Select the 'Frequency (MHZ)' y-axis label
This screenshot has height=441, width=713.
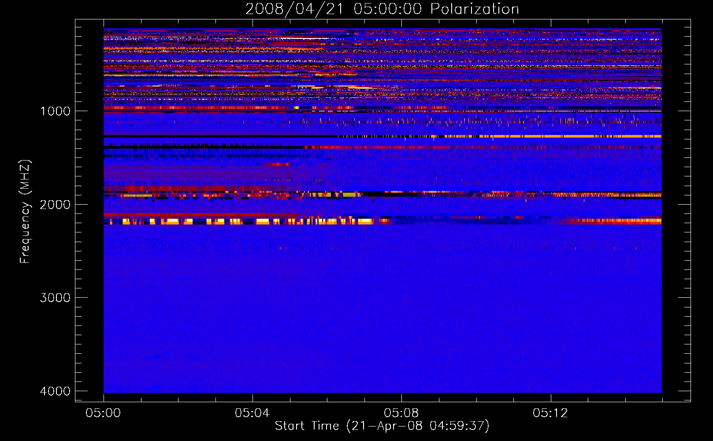pos(25,211)
